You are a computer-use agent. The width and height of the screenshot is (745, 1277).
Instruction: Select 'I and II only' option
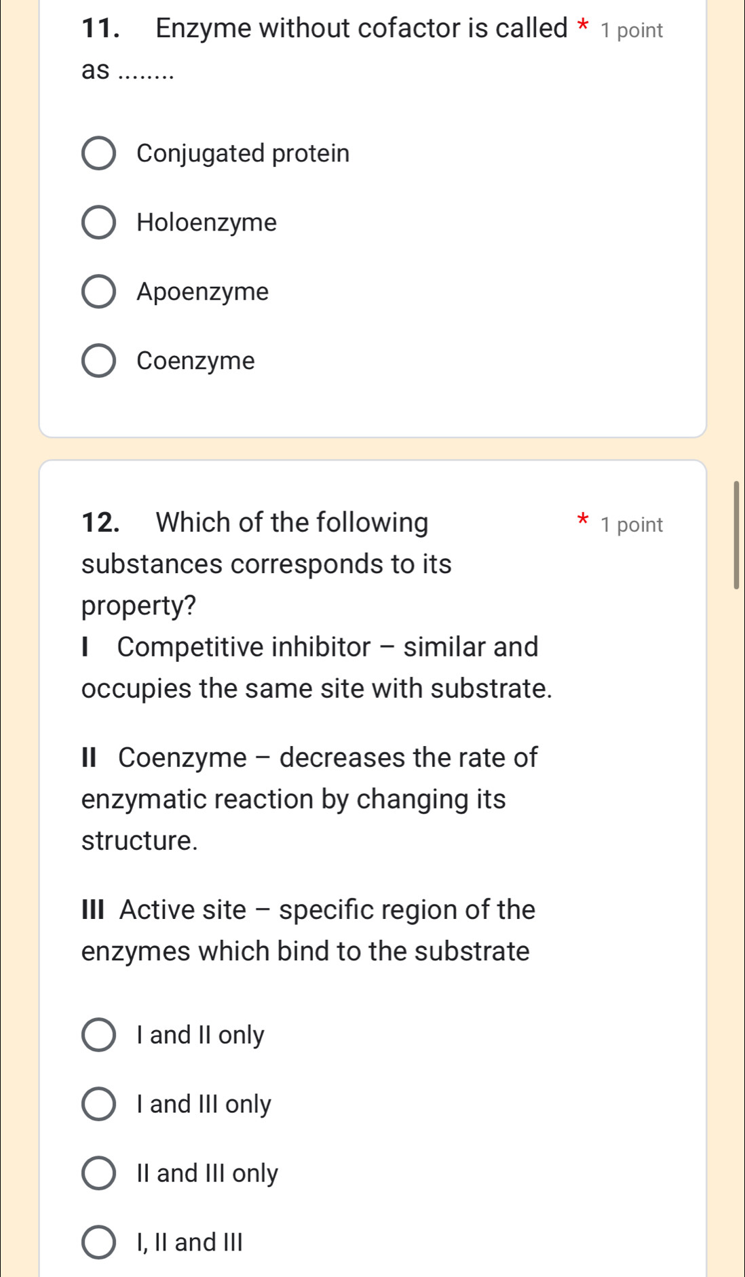99,1035
